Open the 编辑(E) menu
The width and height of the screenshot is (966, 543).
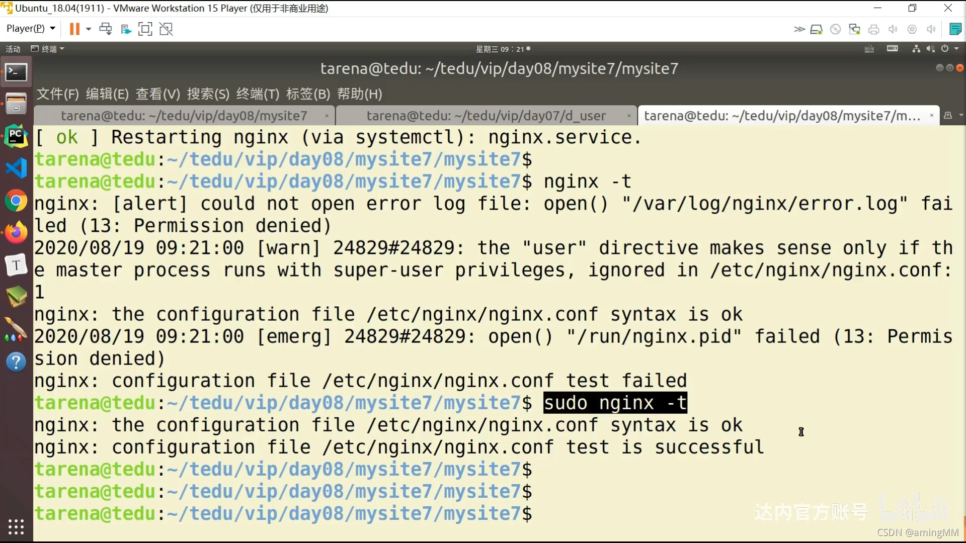pyautogui.click(x=107, y=94)
